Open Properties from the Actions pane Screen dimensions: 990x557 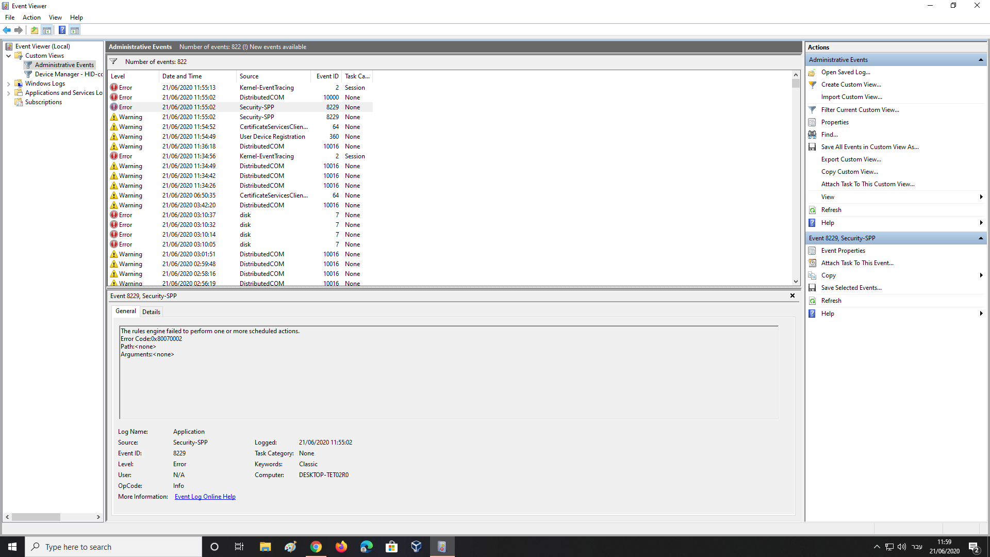(x=835, y=122)
